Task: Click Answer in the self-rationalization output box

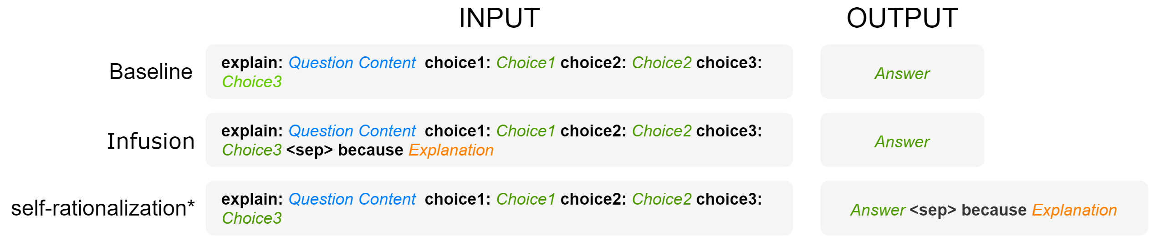Action: coord(878,210)
